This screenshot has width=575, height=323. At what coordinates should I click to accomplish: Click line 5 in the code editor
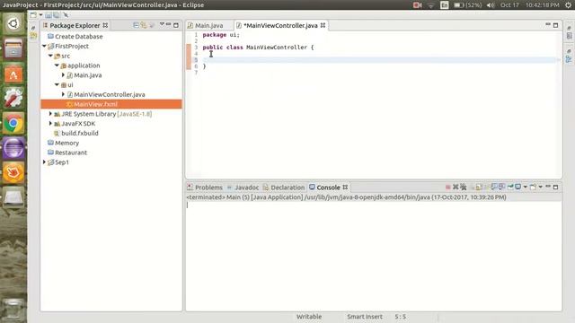tap(379, 60)
